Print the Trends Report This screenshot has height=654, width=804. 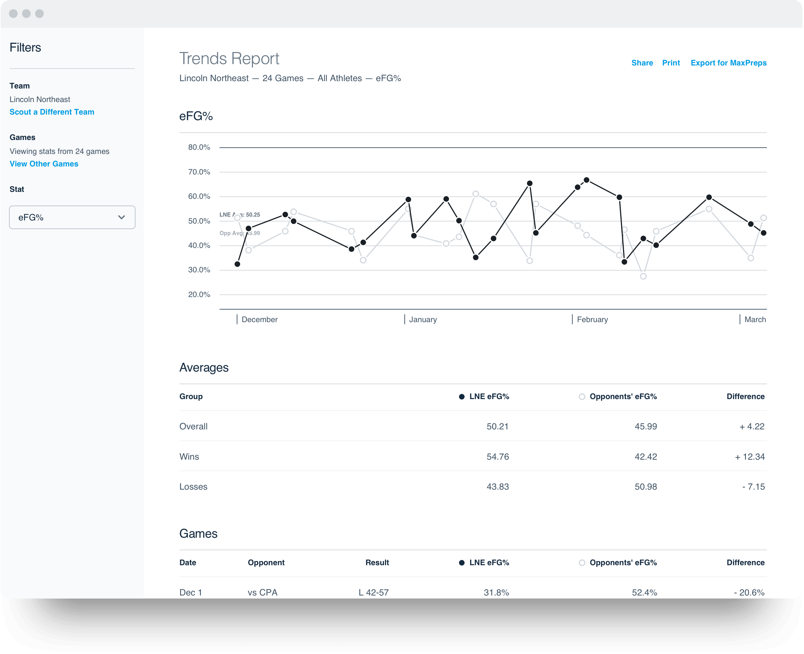671,63
